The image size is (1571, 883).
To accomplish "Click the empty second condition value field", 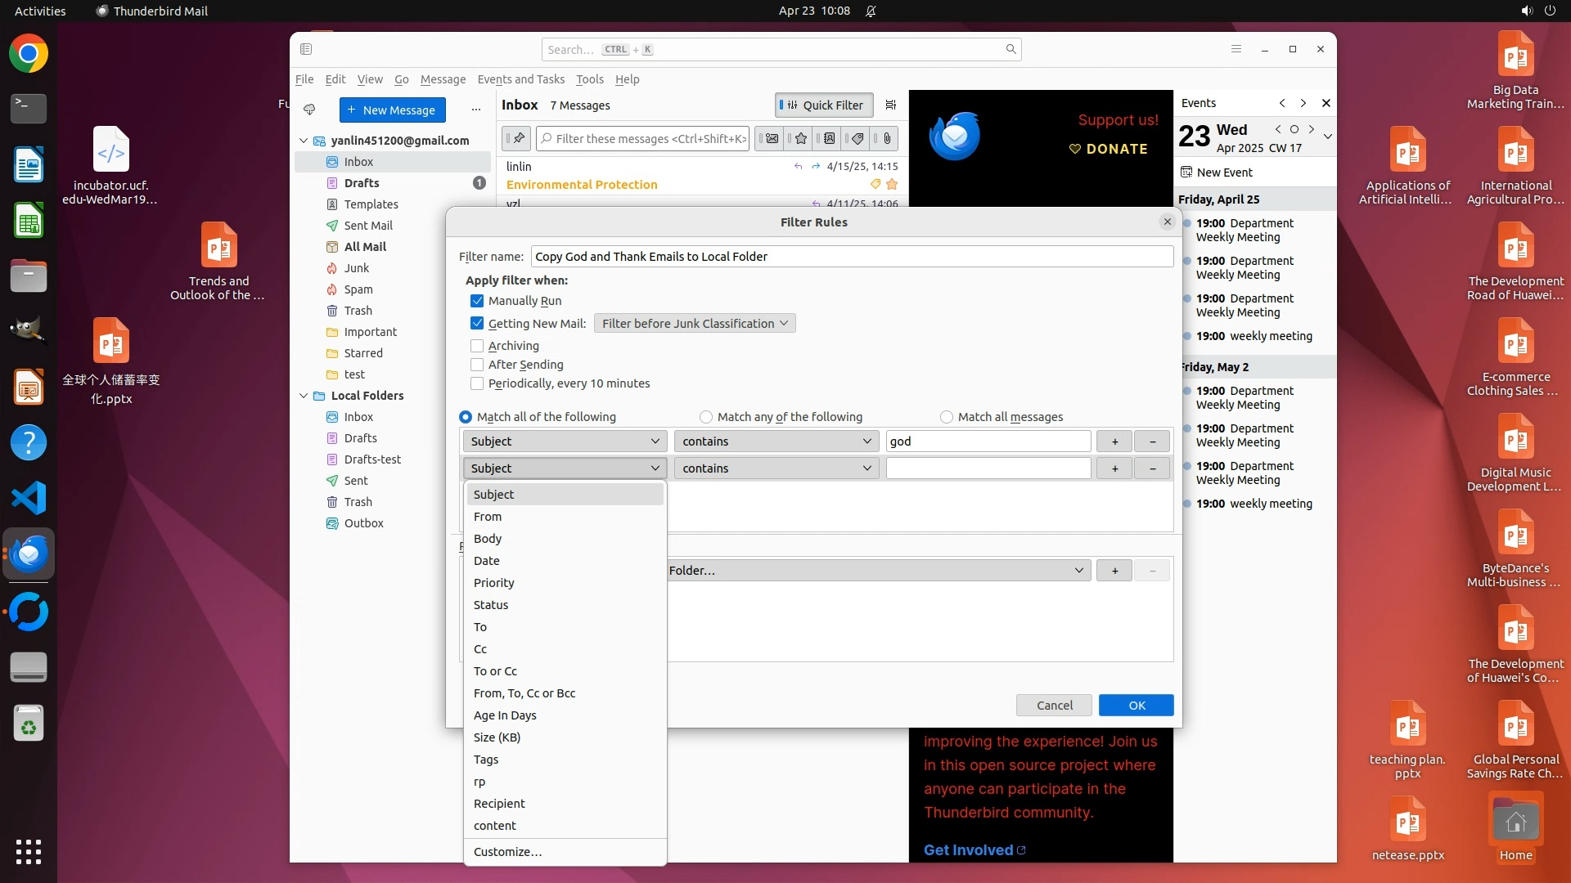I will pos(988,468).
